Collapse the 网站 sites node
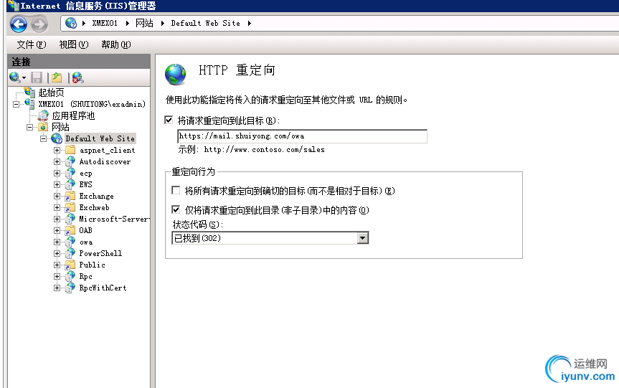This screenshot has height=388, width=619. (x=29, y=127)
